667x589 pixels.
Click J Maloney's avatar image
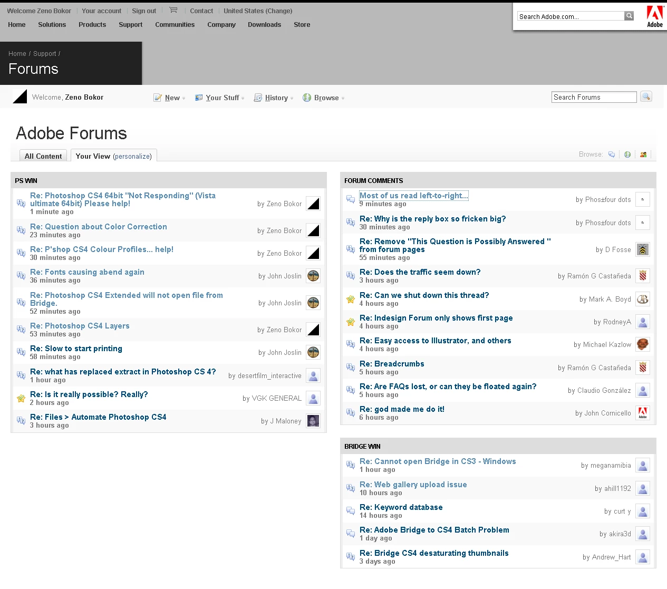pyautogui.click(x=313, y=421)
